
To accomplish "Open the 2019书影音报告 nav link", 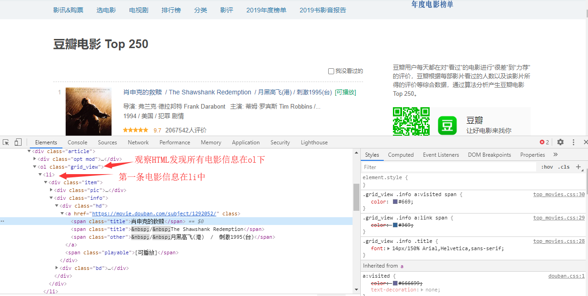I will [323, 10].
